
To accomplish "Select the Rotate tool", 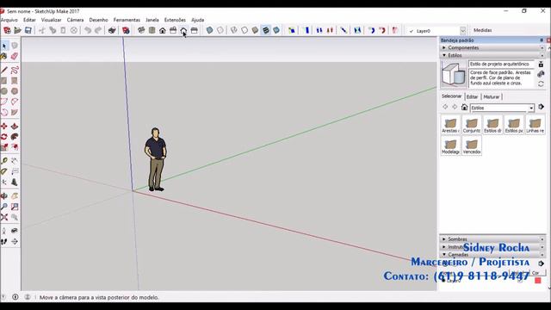I will [x=4, y=137].
